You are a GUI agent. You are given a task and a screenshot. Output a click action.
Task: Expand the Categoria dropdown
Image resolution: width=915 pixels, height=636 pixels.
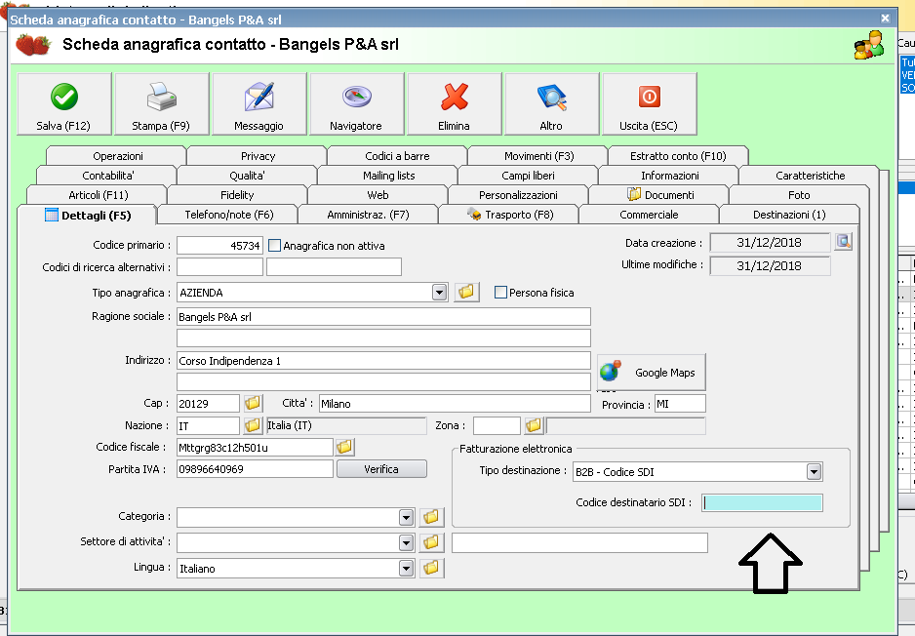tap(406, 517)
